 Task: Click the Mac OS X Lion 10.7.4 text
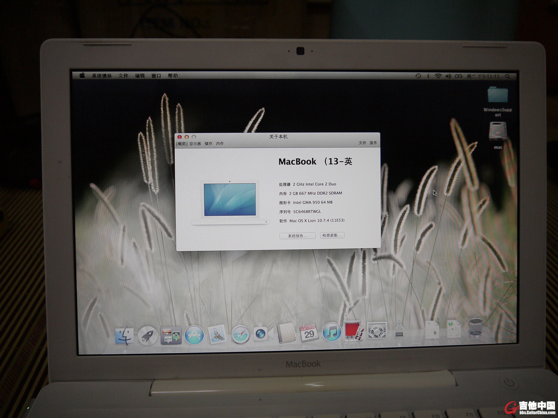click(x=317, y=220)
